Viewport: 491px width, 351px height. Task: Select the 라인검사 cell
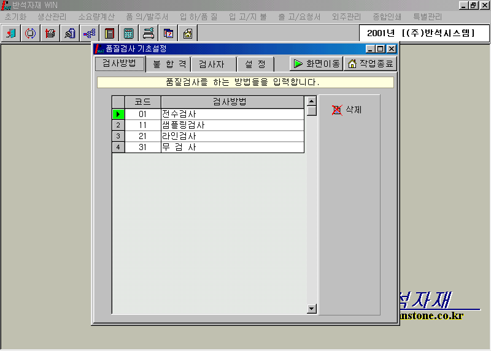pyautogui.click(x=233, y=136)
